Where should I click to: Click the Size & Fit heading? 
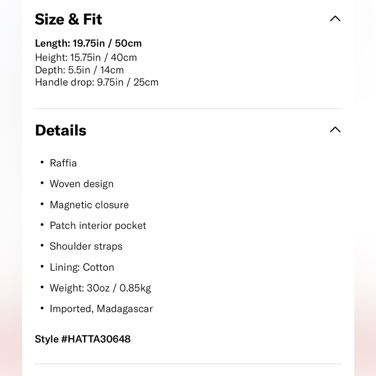click(x=68, y=19)
